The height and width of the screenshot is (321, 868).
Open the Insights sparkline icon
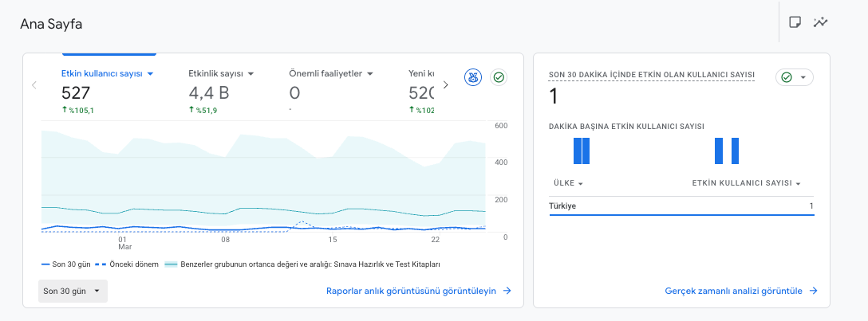[820, 22]
